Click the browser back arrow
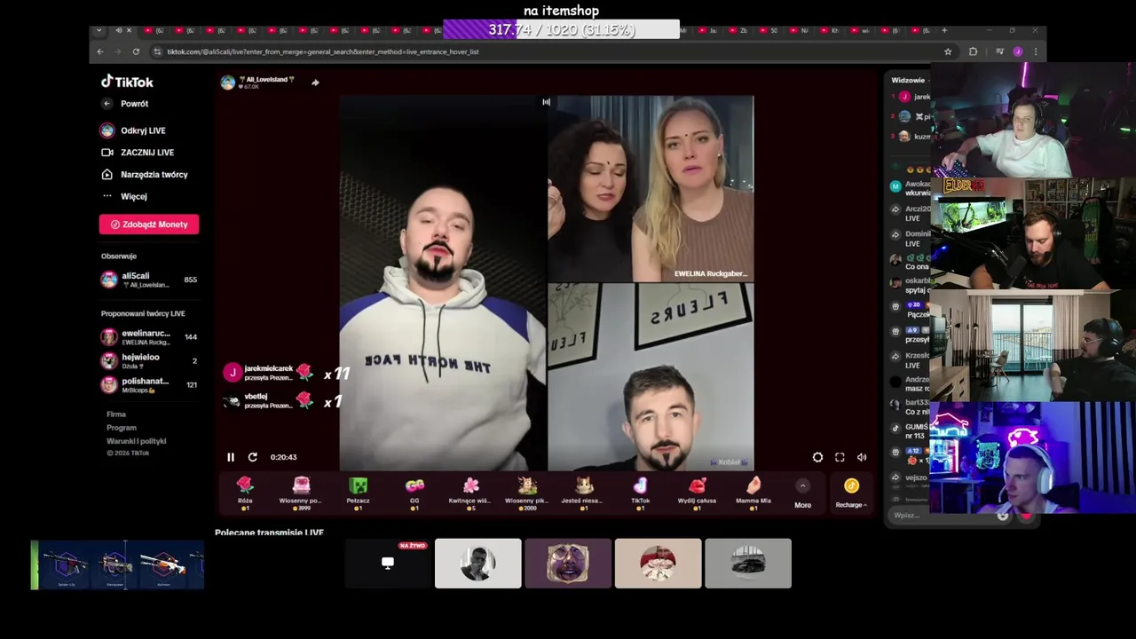Screen dimensions: 1136x639 100,51
